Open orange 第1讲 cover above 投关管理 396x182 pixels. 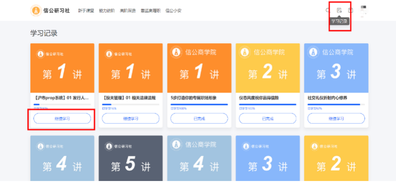[131, 68]
